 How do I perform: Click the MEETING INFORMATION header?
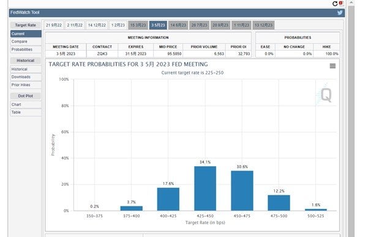point(148,38)
